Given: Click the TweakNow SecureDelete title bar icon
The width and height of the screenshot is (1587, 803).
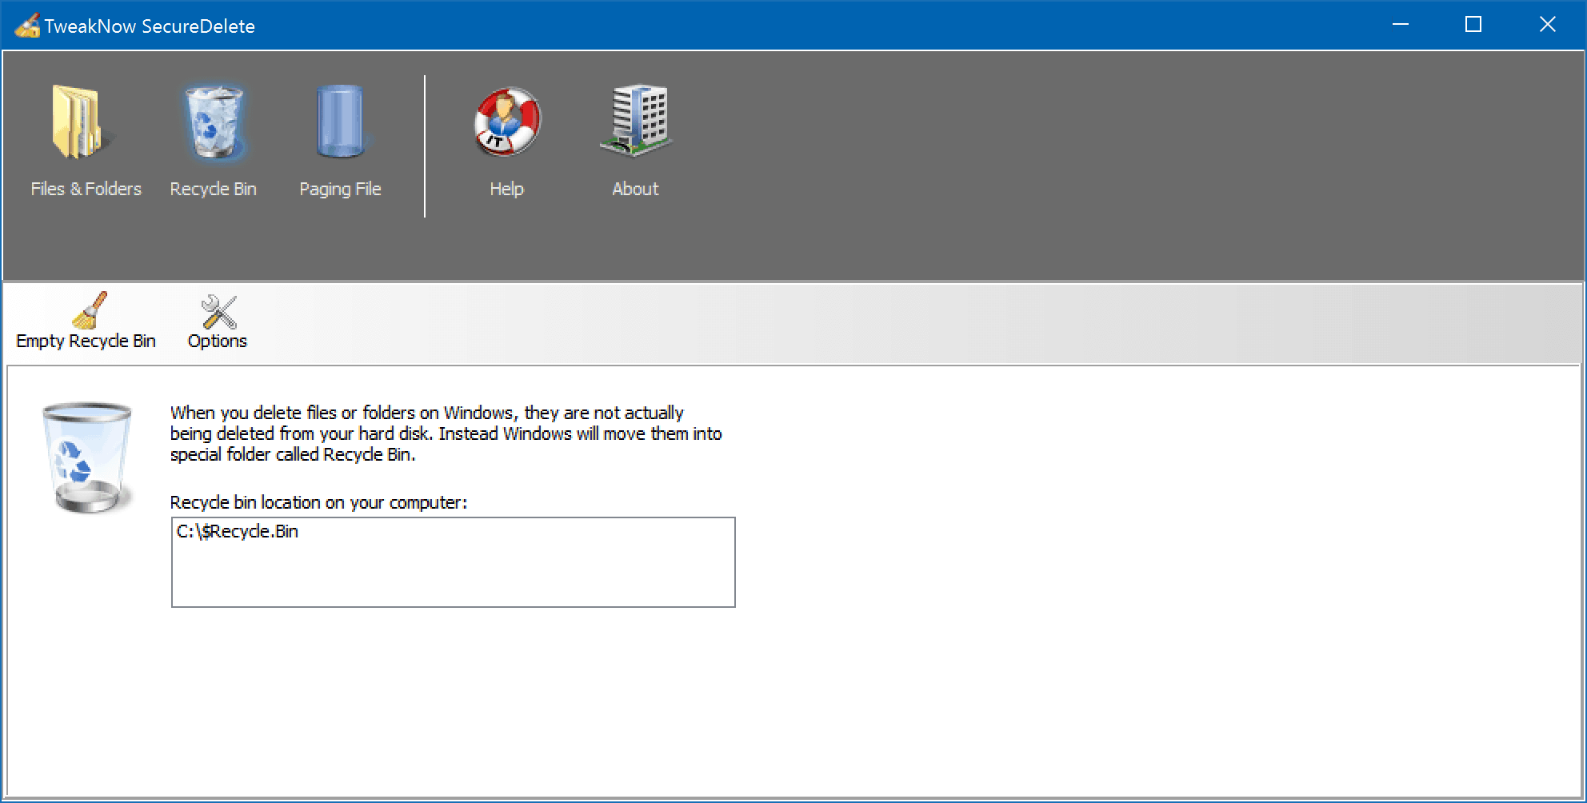Looking at the screenshot, I should [26, 26].
